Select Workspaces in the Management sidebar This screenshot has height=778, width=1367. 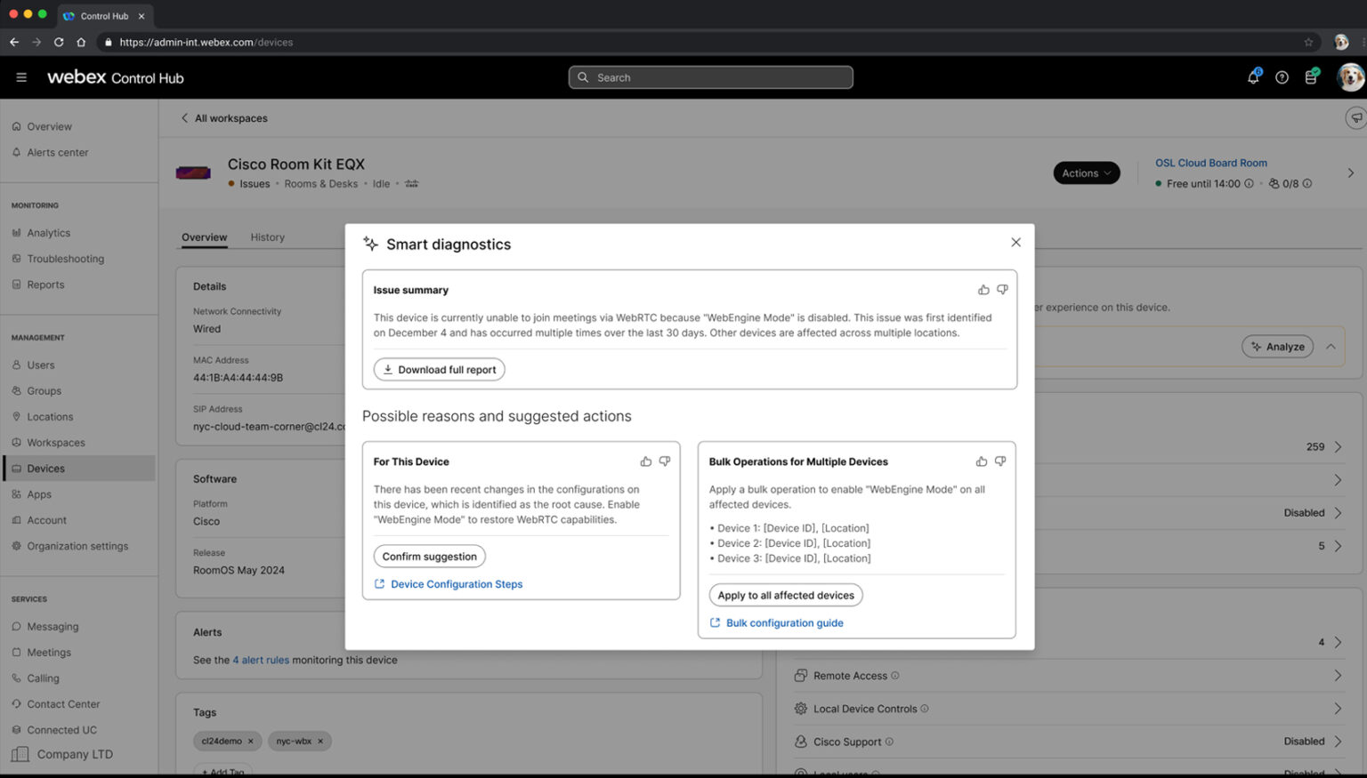[56, 442]
